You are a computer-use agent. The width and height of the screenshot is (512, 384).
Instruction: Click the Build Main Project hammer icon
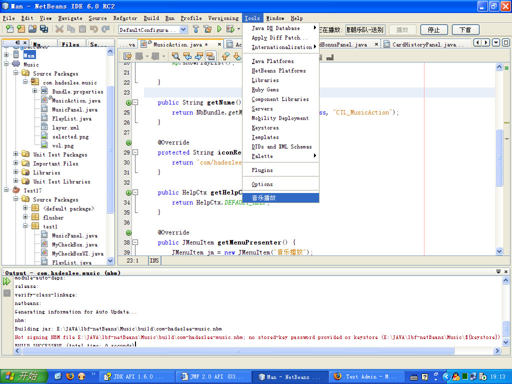point(196,29)
